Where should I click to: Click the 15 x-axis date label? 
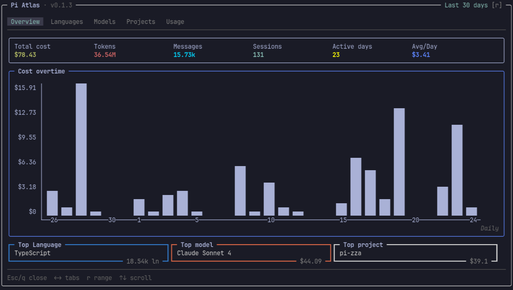[343, 220]
